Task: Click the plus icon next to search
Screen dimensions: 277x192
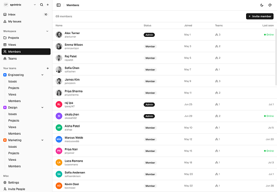Action: pos(48,5)
